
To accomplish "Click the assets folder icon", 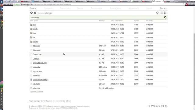I will coord(31,29).
